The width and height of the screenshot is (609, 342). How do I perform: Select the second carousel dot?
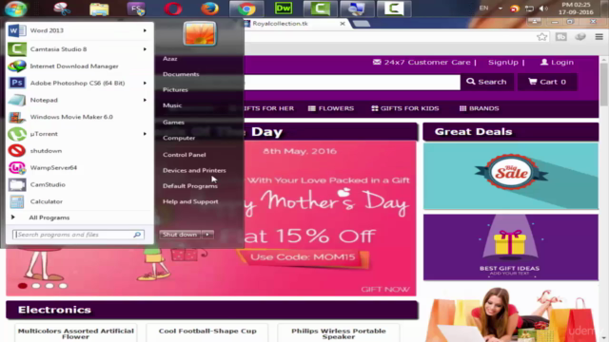pos(36,286)
